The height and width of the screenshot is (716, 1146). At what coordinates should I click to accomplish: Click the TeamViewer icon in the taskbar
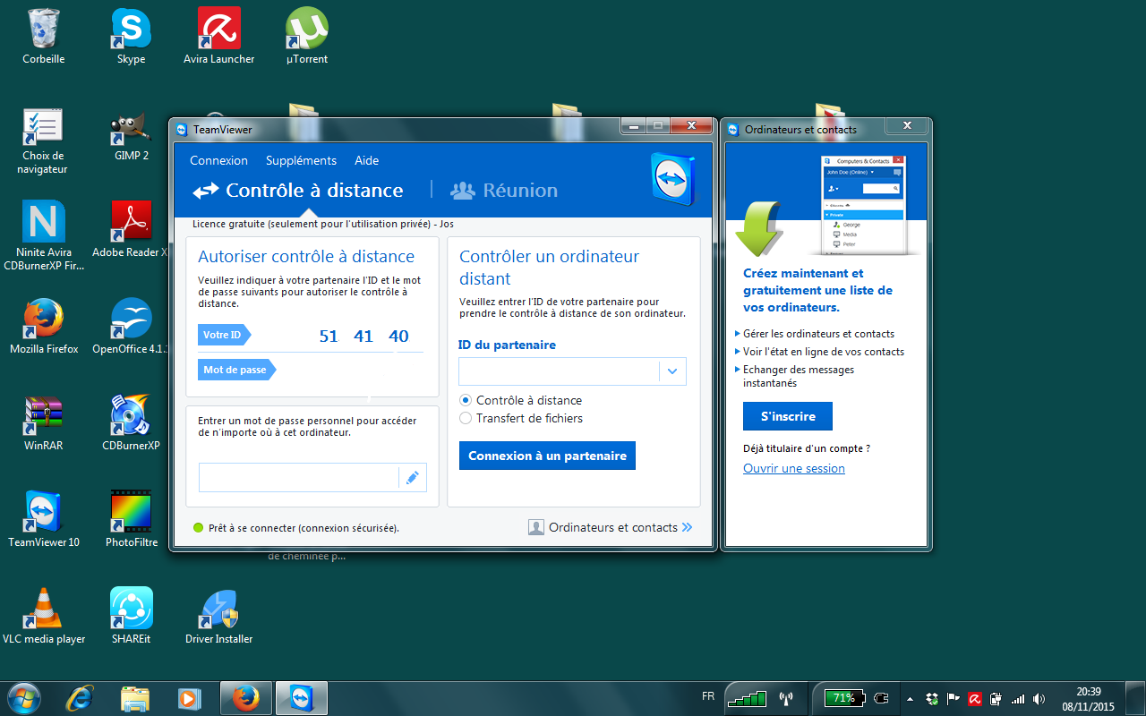tap(302, 698)
